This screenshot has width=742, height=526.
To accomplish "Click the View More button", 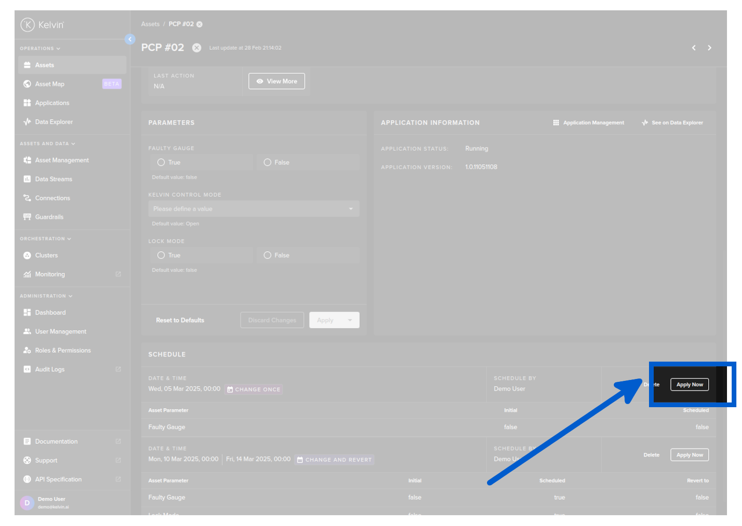I will 277,81.
